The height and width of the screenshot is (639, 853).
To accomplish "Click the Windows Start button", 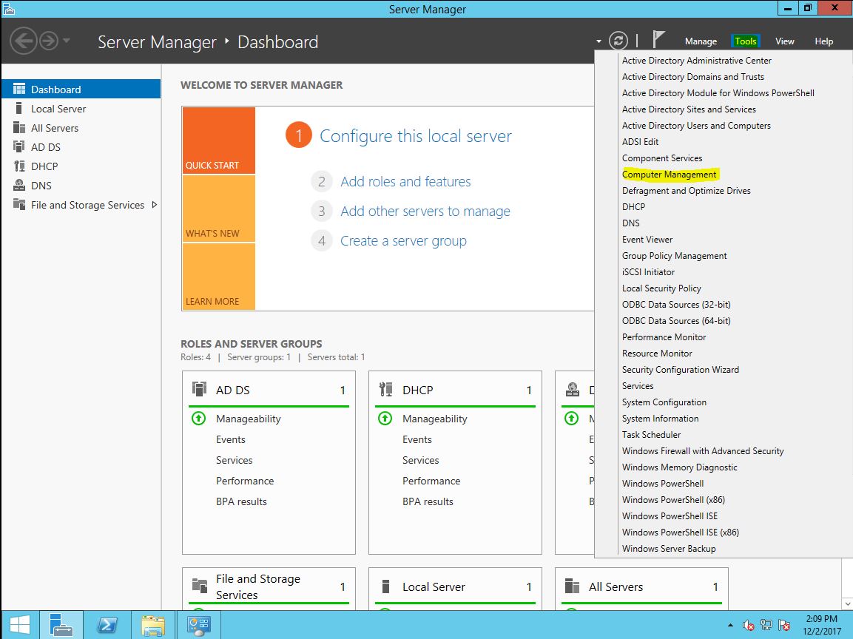I will click(x=20, y=626).
